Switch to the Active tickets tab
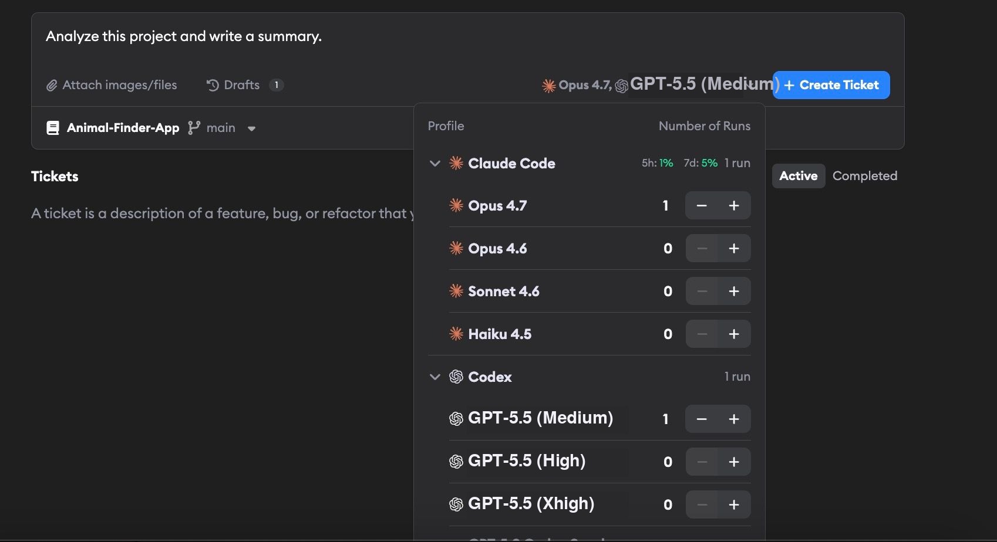The height and width of the screenshot is (542, 997). coord(799,176)
